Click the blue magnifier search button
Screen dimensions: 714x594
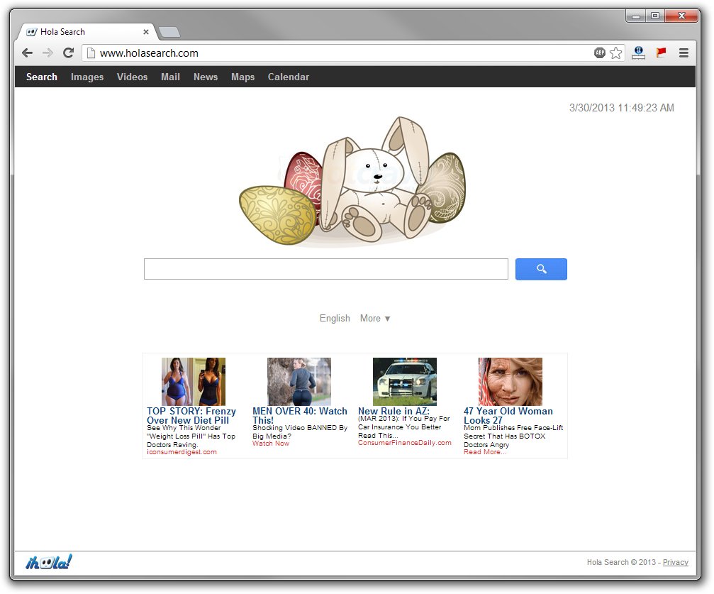pyautogui.click(x=541, y=269)
